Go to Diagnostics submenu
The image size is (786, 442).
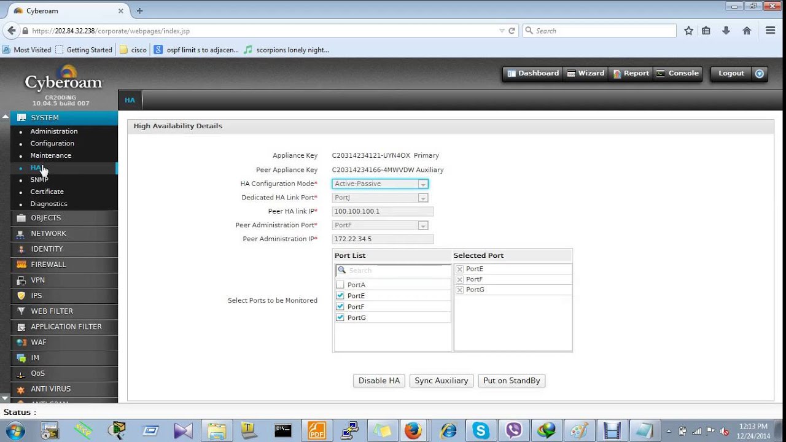tap(49, 204)
